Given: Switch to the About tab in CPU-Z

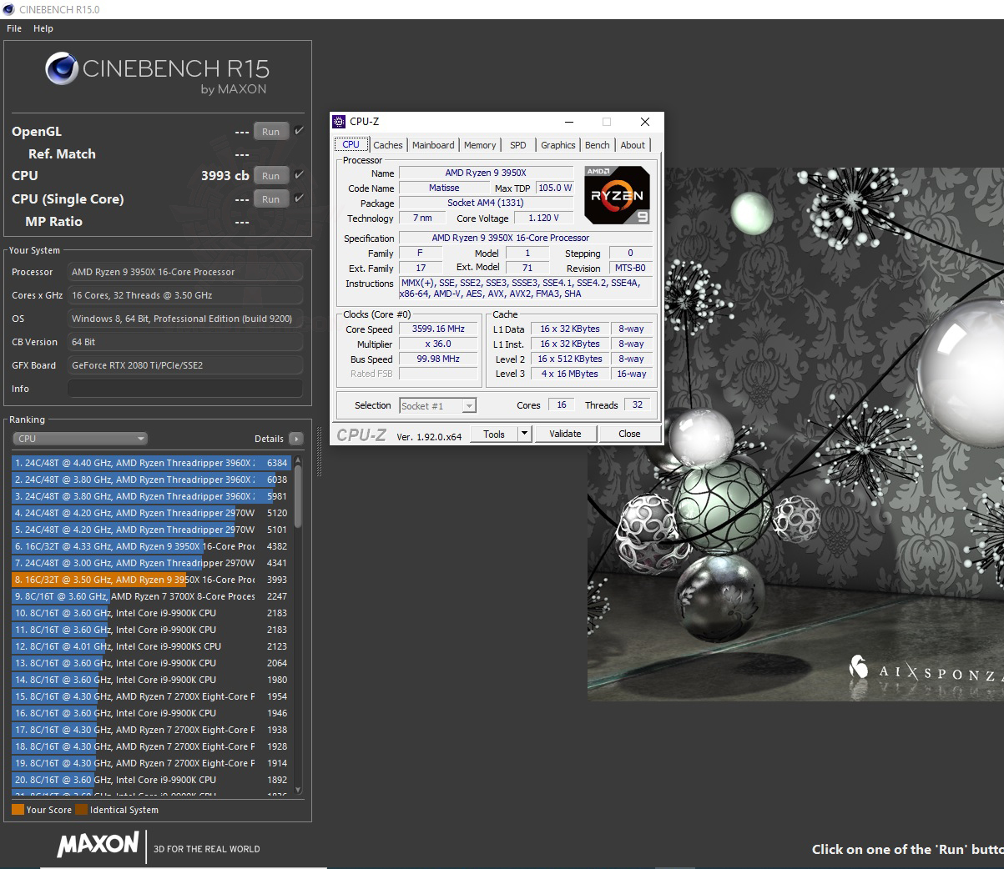Looking at the screenshot, I should pyautogui.click(x=633, y=145).
